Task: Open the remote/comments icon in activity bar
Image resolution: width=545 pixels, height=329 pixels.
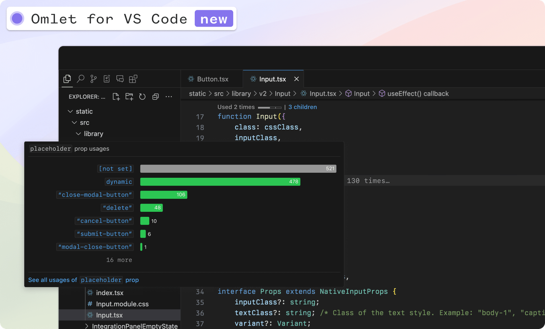Action: 120,79
